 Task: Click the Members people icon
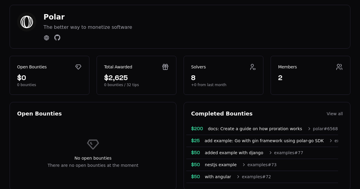point(339,67)
